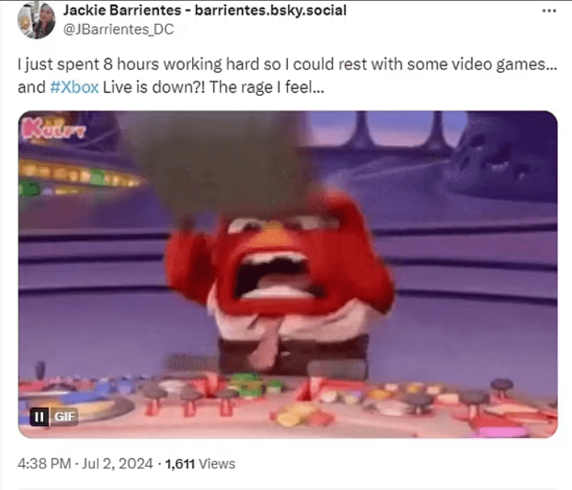Click the Views label beside the count

pos(217,464)
